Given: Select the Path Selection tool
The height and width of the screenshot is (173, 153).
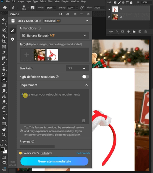Looking at the screenshot, I should point(4,118).
